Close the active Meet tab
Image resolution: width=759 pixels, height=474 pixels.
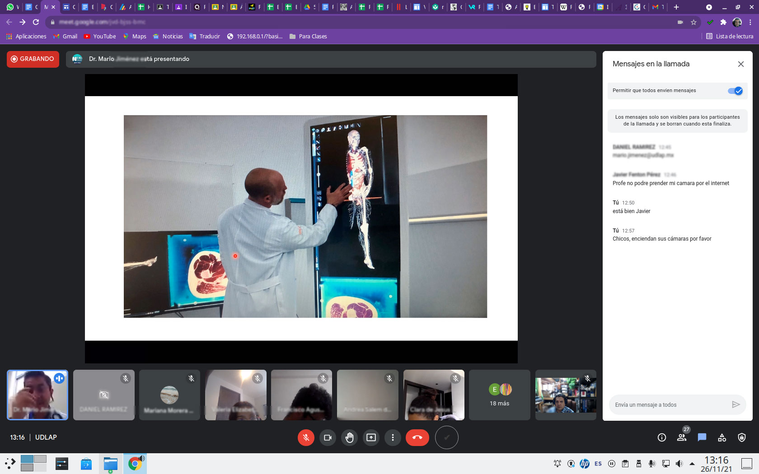[x=53, y=7]
